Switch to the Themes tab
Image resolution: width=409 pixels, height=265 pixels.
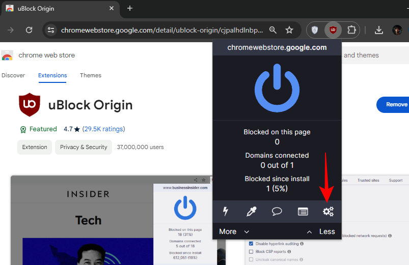tap(91, 75)
